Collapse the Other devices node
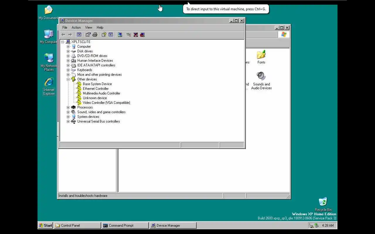Image resolution: width=375 pixels, height=234 pixels. coord(68,79)
